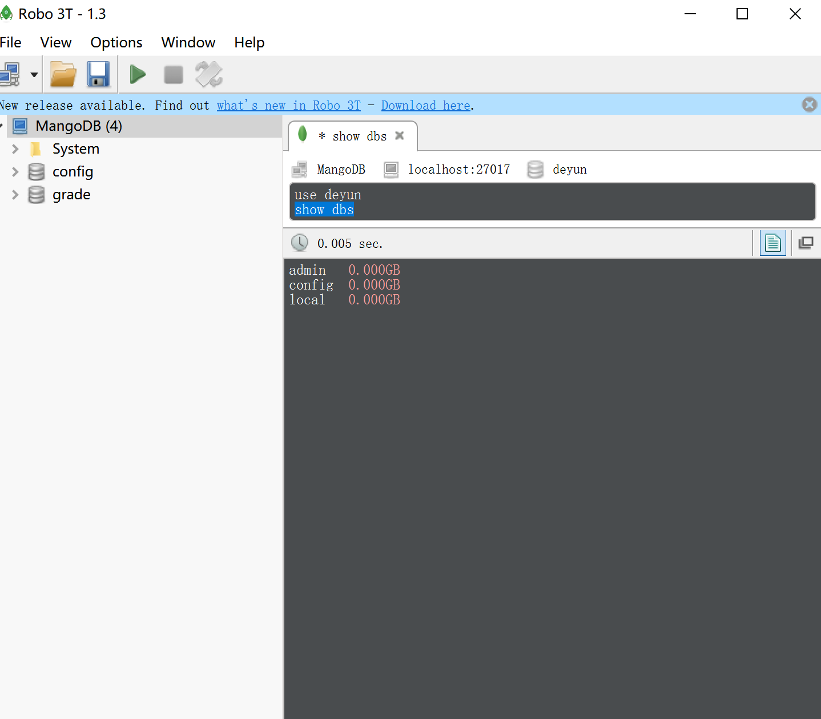Open the Options menu
This screenshot has width=821, height=719.
[x=116, y=42]
